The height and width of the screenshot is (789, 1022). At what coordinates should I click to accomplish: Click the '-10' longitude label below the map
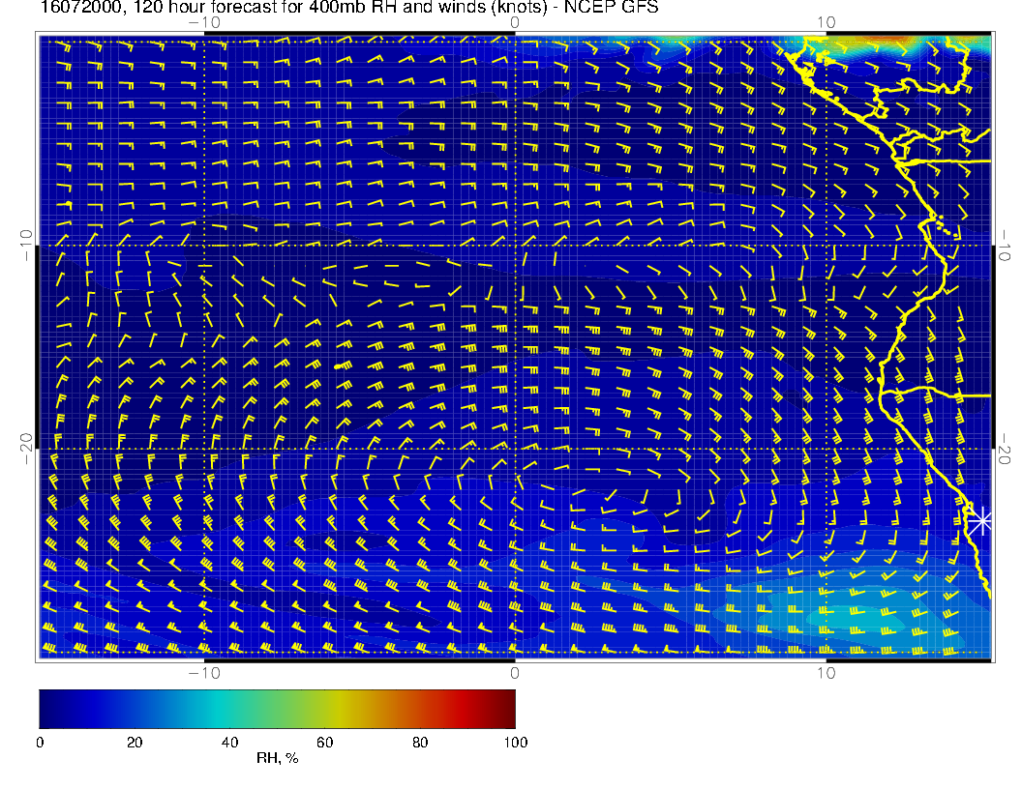pyautogui.click(x=204, y=673)
